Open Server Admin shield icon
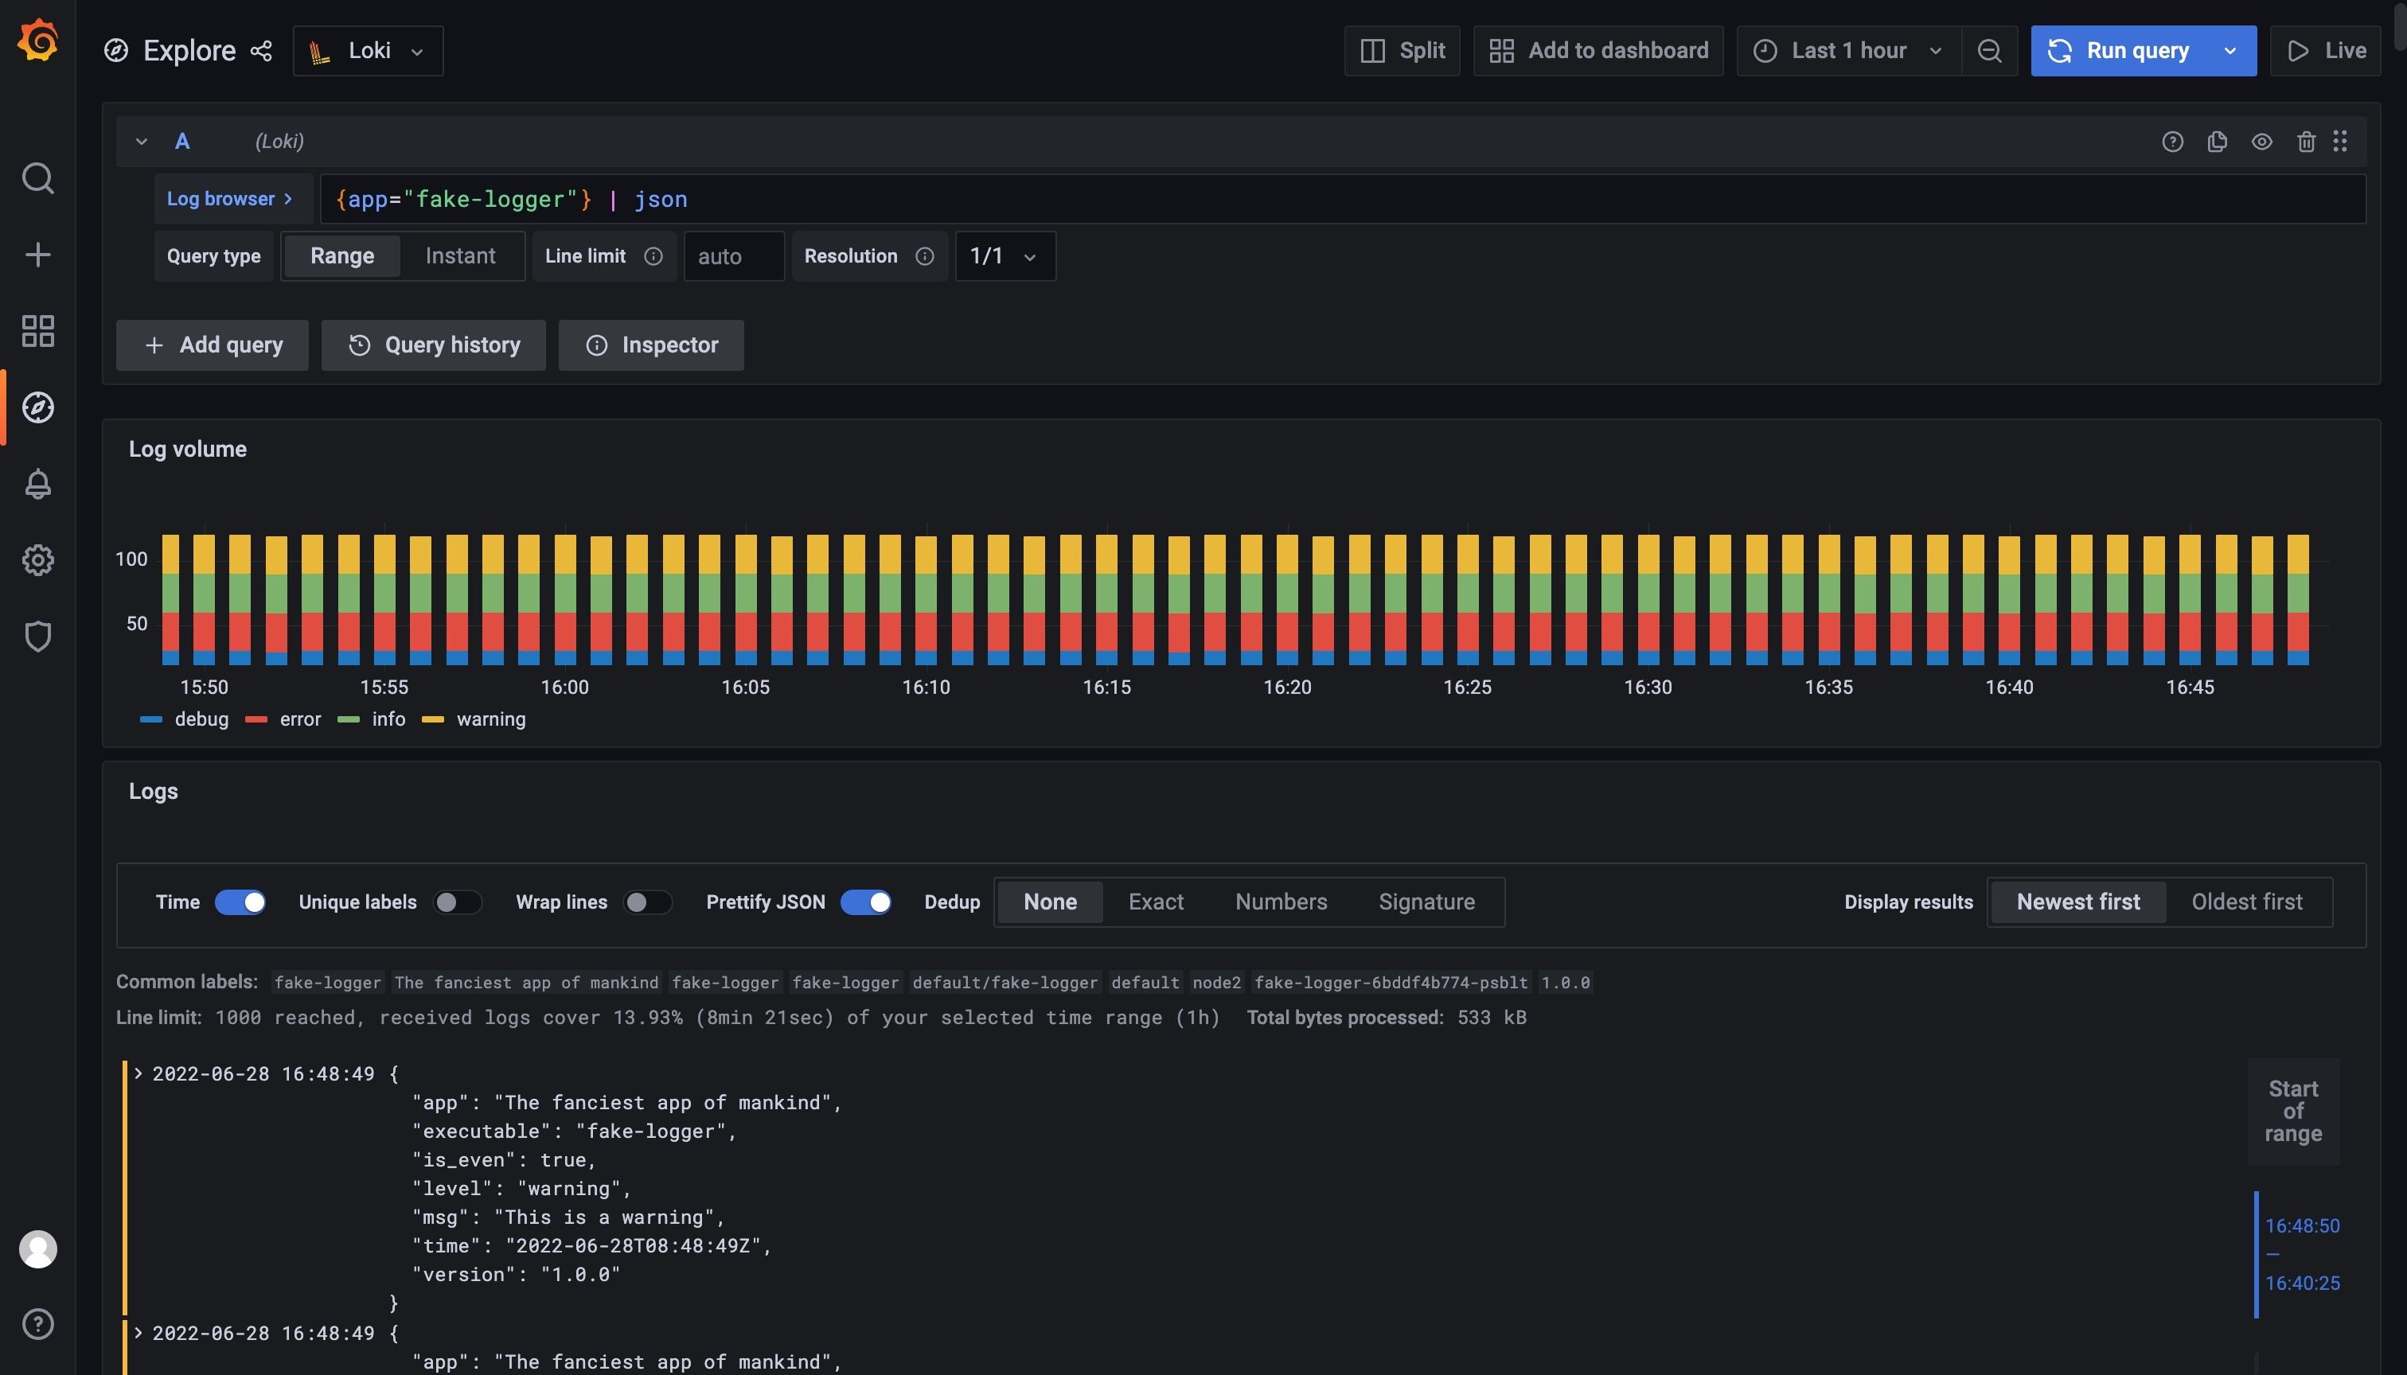The height and width of the screenshot is (1375, 2407). 37,637
